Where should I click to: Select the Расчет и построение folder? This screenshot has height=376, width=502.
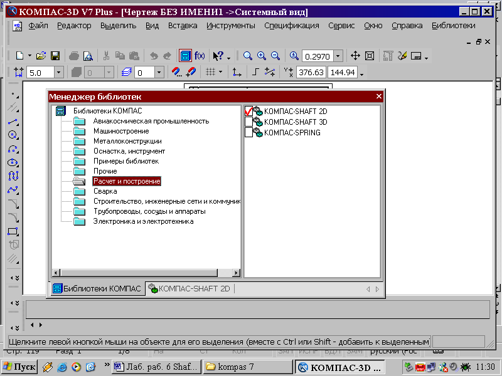(x=127, y=181)
